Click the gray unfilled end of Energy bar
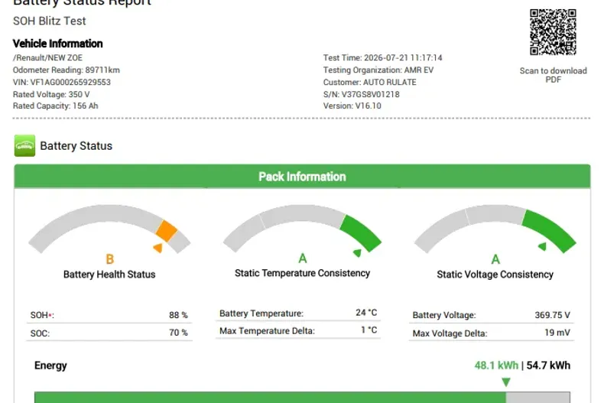 click(537, 397)
